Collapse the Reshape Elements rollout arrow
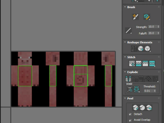Image resolution: width=164 pixels, height=123 pixels. point(125,42)
